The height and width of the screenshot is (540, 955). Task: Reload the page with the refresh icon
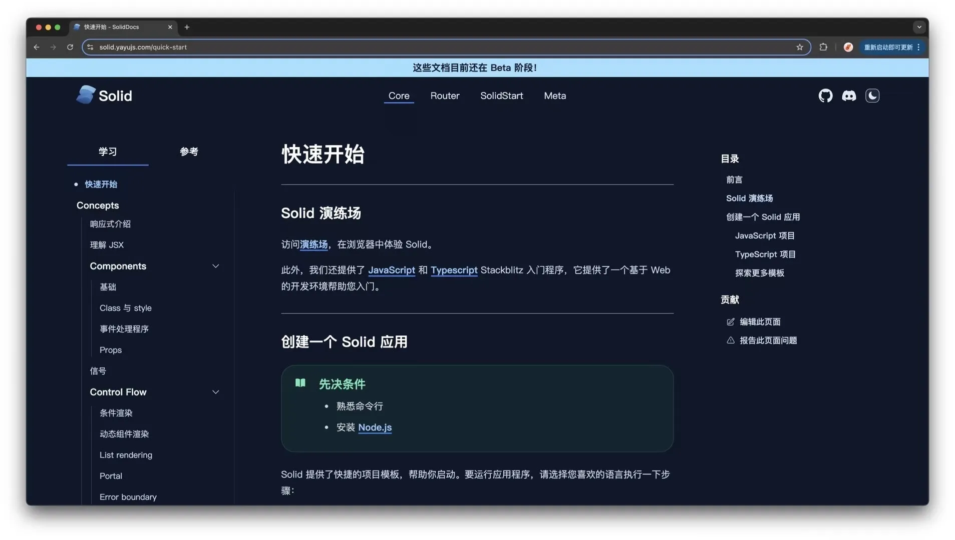coord(70,47)
